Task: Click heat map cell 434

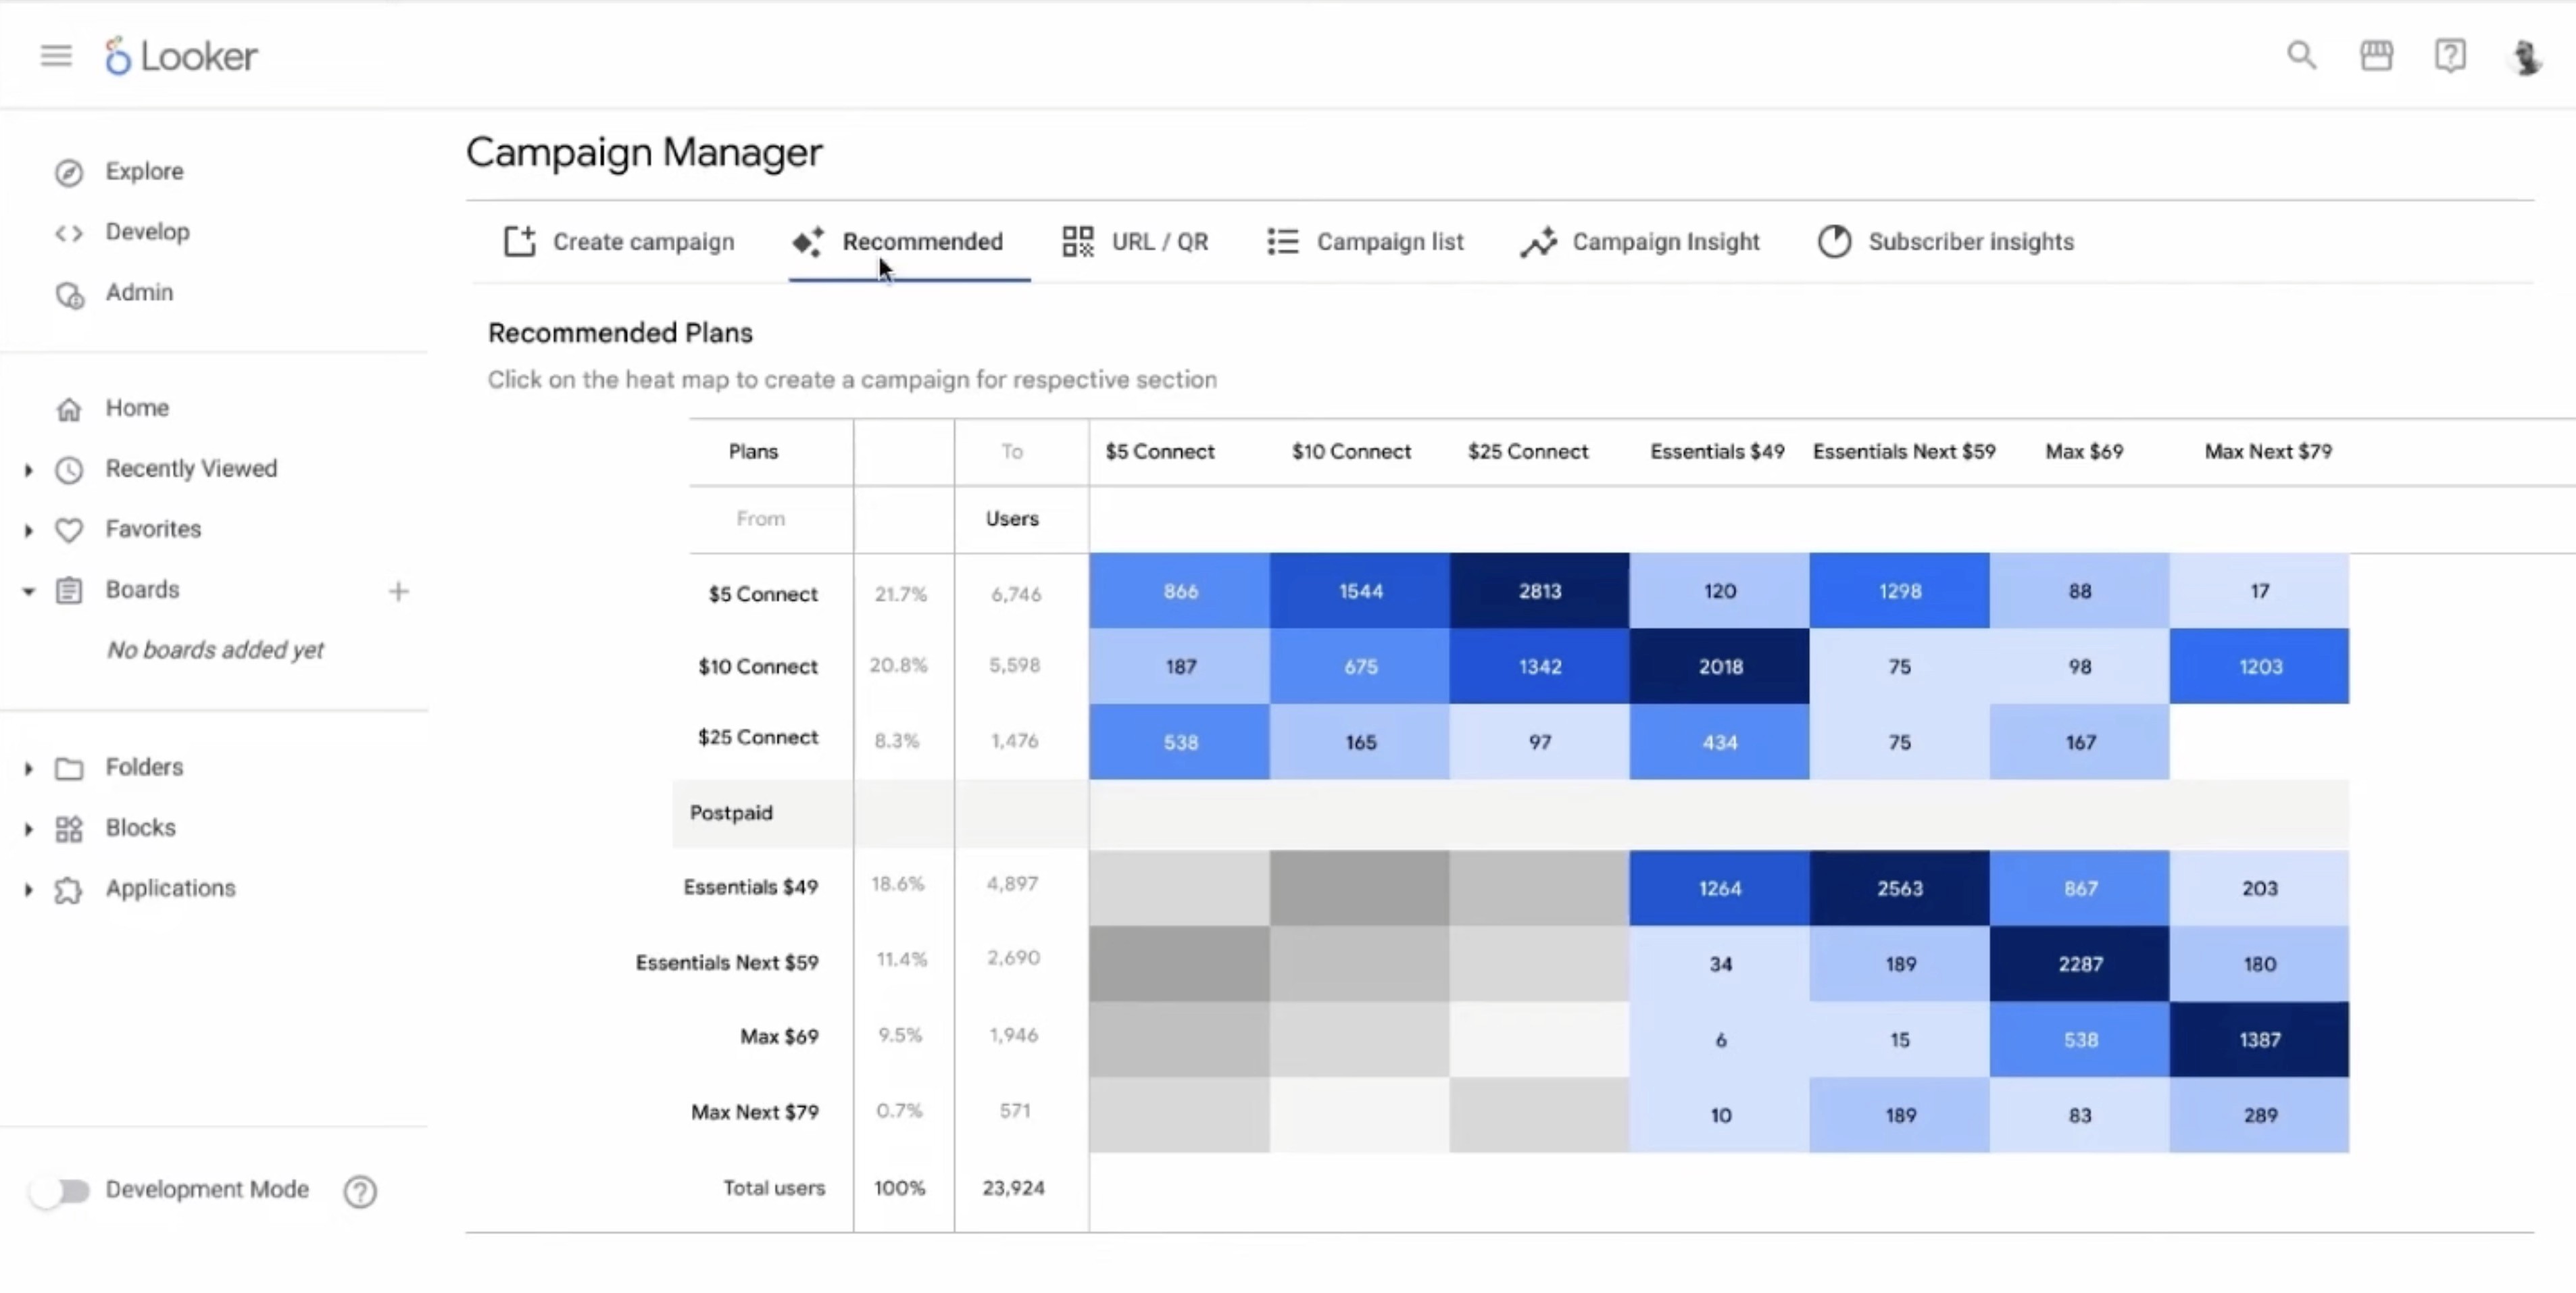Action: 1719,742
